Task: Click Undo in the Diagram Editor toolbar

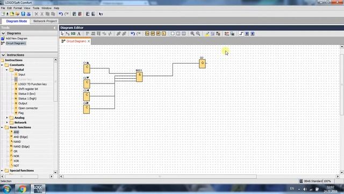Action: pos(133,33)
